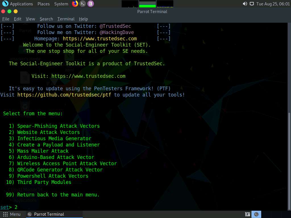Click the terminal icon in bottom-right panel
Viewport: 291px width, 218px height.
click(x=256, y=215)
